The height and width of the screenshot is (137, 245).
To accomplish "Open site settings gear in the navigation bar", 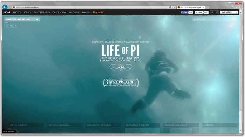I will click(212, 12).
